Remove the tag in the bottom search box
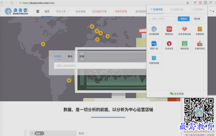 [42, 133]
